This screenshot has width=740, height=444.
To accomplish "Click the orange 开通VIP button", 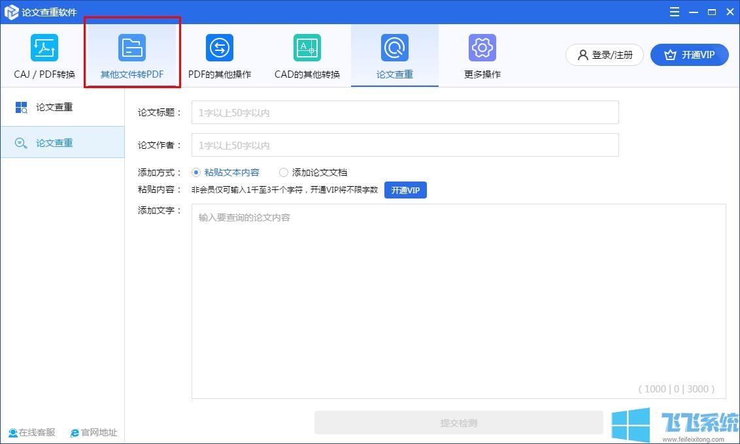I will (689, 55).
